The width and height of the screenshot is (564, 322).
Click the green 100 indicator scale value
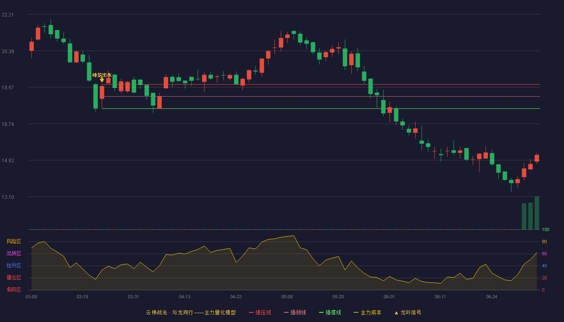tap(545, 229)
